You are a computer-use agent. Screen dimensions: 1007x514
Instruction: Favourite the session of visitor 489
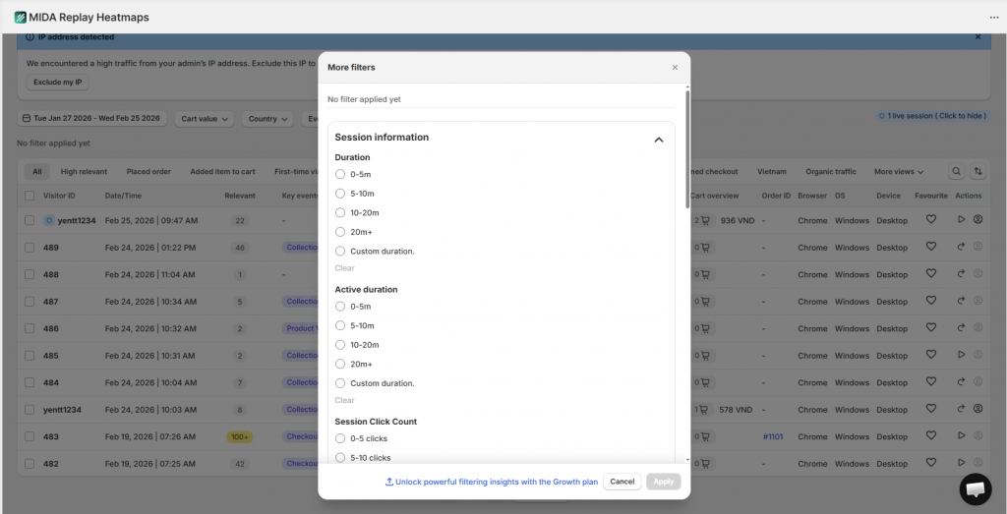coord(931,247)
